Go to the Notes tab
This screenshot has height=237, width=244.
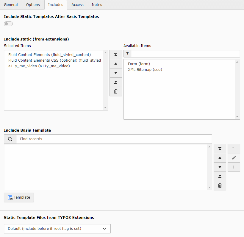pyautogui.click(x=97, y=5)
